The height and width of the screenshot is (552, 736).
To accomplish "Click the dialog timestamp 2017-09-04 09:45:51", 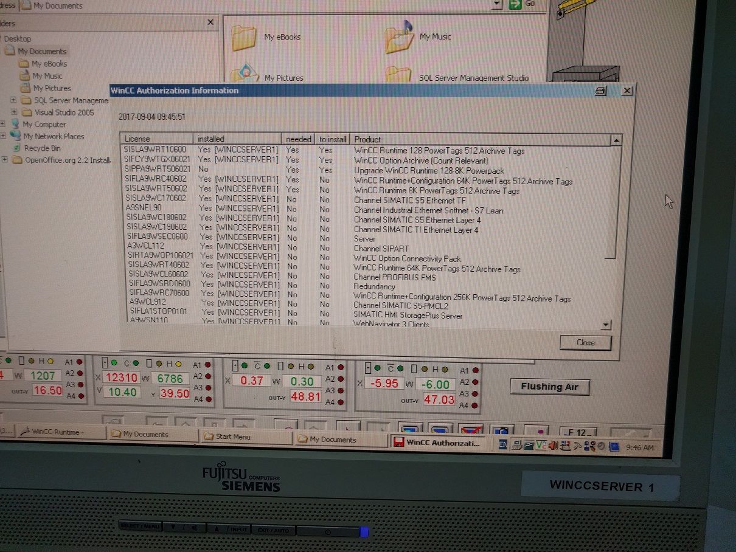I will 151,117.
